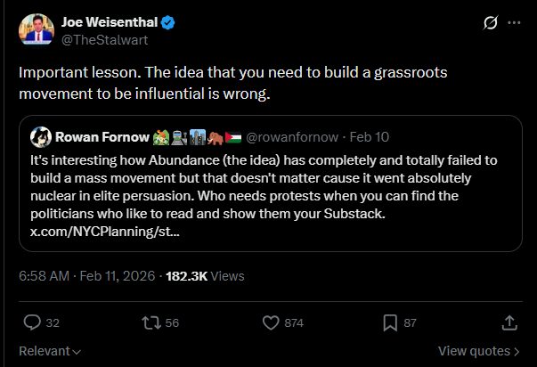Open the Grok circle-slash icon

coord(489,22)
